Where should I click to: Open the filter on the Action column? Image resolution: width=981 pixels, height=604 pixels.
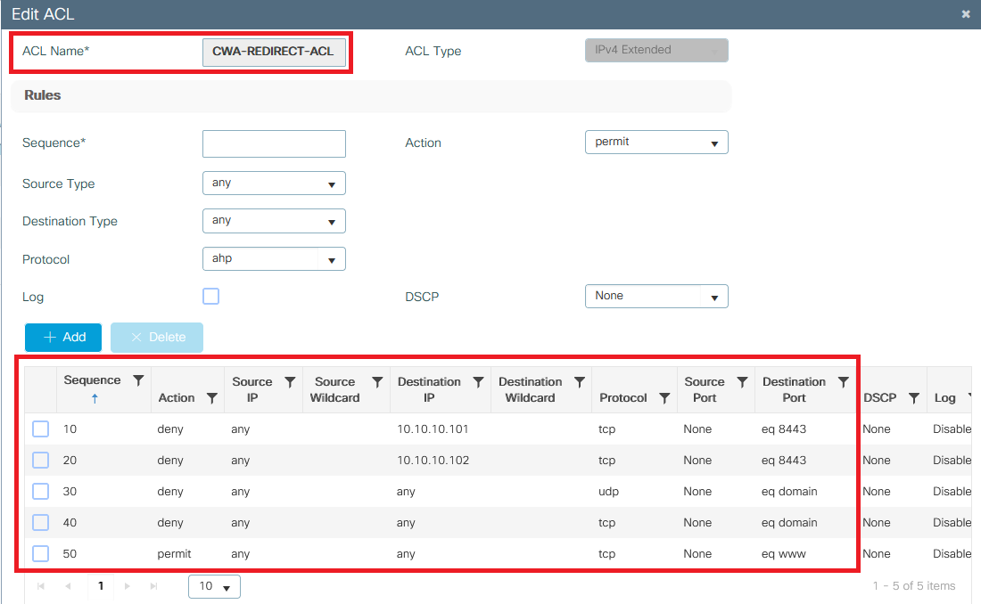212,397
